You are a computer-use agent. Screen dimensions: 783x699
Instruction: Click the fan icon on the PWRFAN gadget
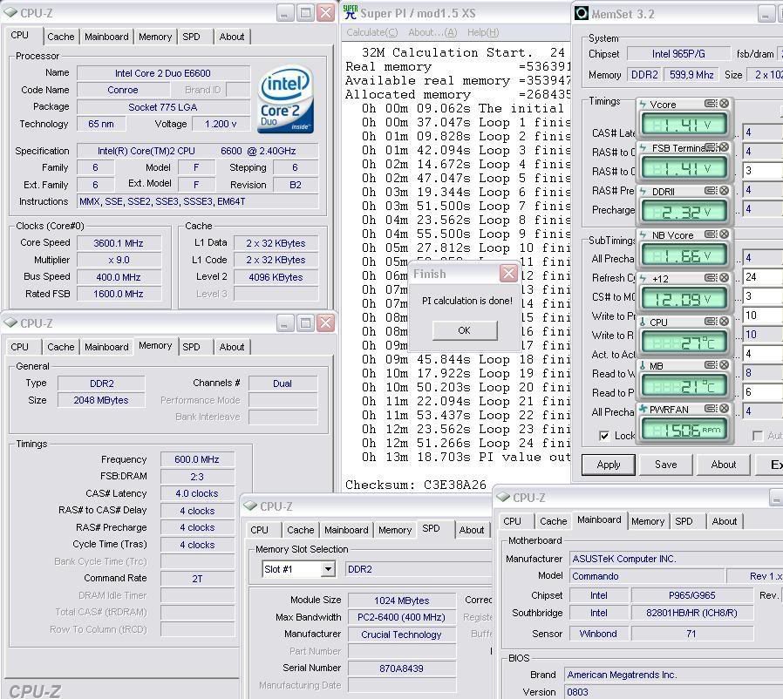point(643,409)
